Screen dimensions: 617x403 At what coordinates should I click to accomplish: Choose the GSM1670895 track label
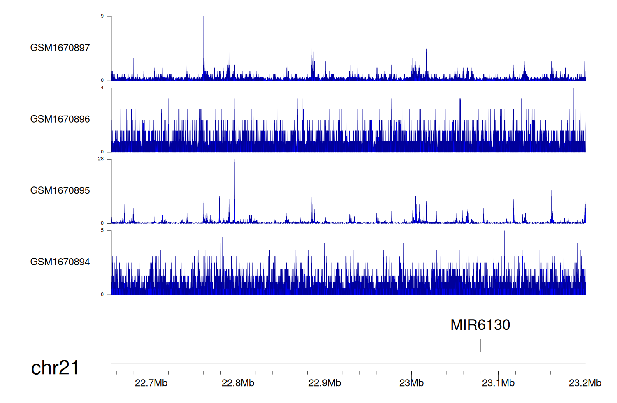click(60, 190)
